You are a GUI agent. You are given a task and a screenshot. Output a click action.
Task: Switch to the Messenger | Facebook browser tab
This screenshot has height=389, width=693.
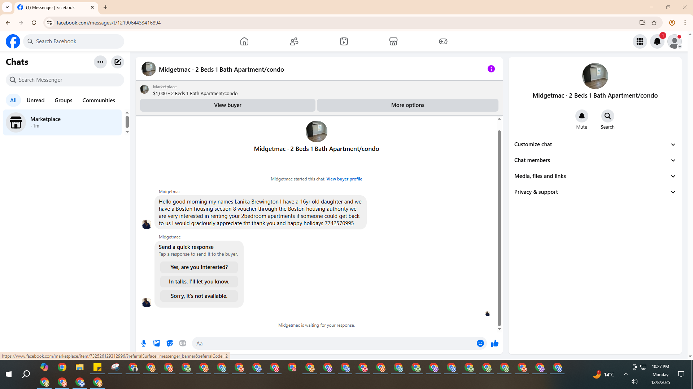[56, 7]
